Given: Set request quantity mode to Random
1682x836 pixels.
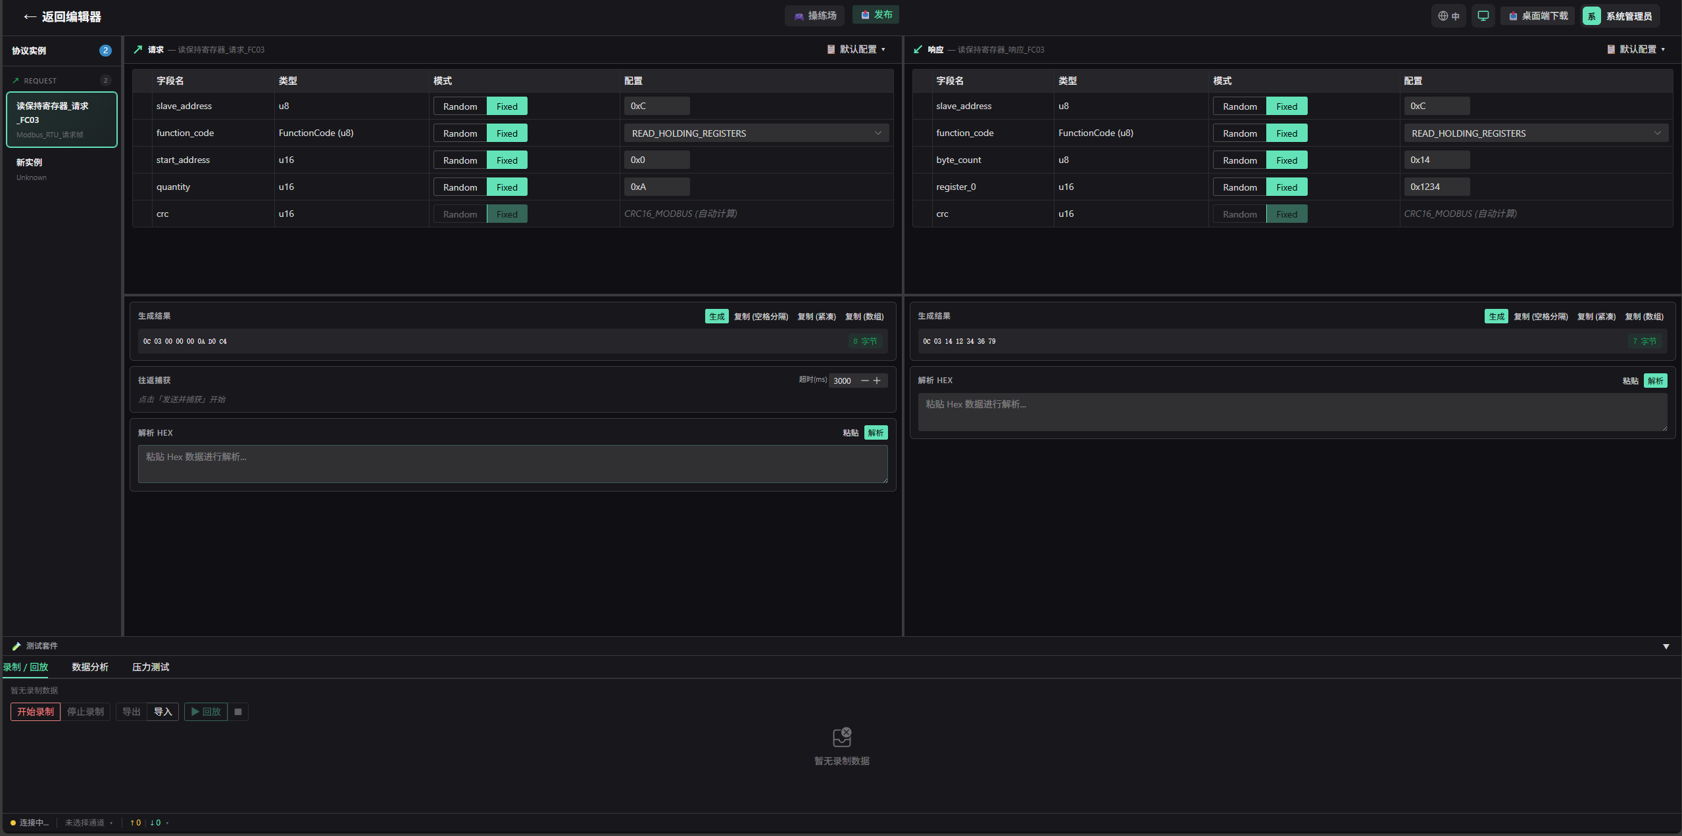Looking at the screenshot, I should [x=460, y=187].
